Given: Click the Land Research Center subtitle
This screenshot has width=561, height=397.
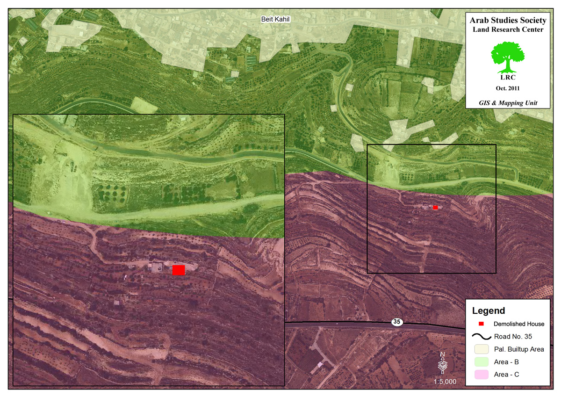Looking at the screenshot, I should tap(508, 30).
